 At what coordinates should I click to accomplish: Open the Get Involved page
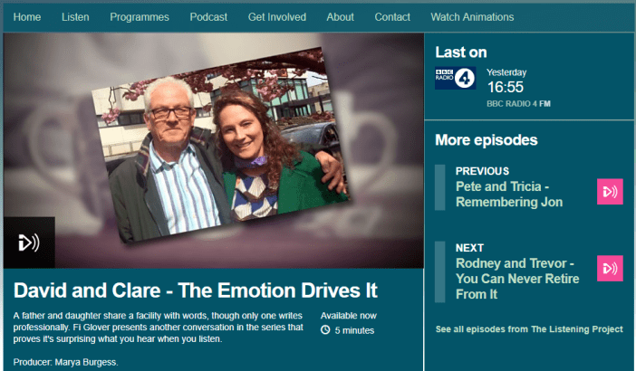click(277, 17)
